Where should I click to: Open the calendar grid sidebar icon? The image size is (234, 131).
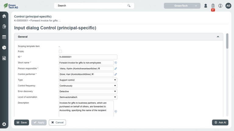coord(4,37)
